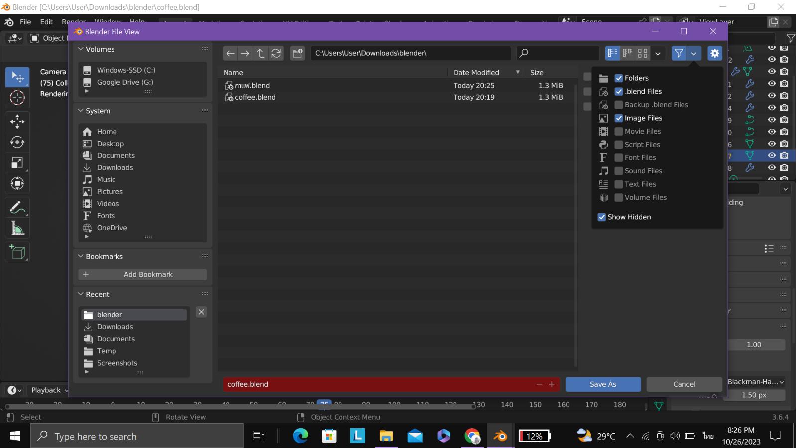Enable the Text Files filter

point(619,184)
